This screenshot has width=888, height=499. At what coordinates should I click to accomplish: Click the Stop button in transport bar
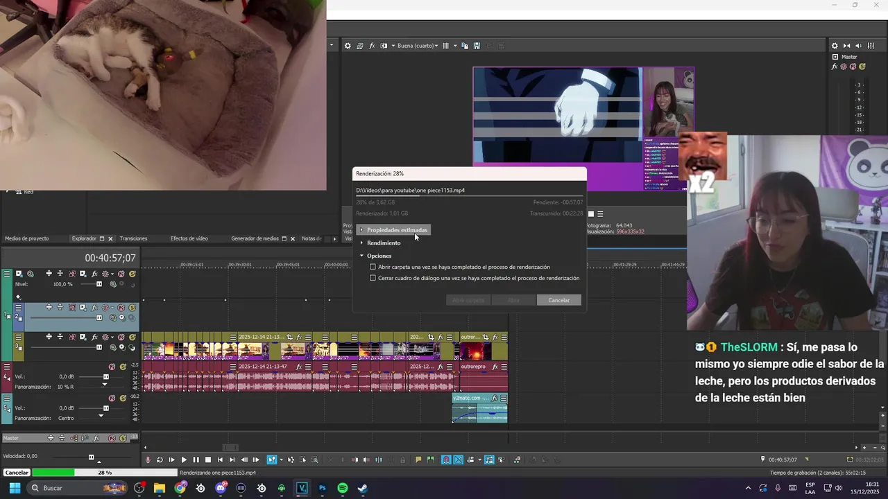click(x=208, y=459)
